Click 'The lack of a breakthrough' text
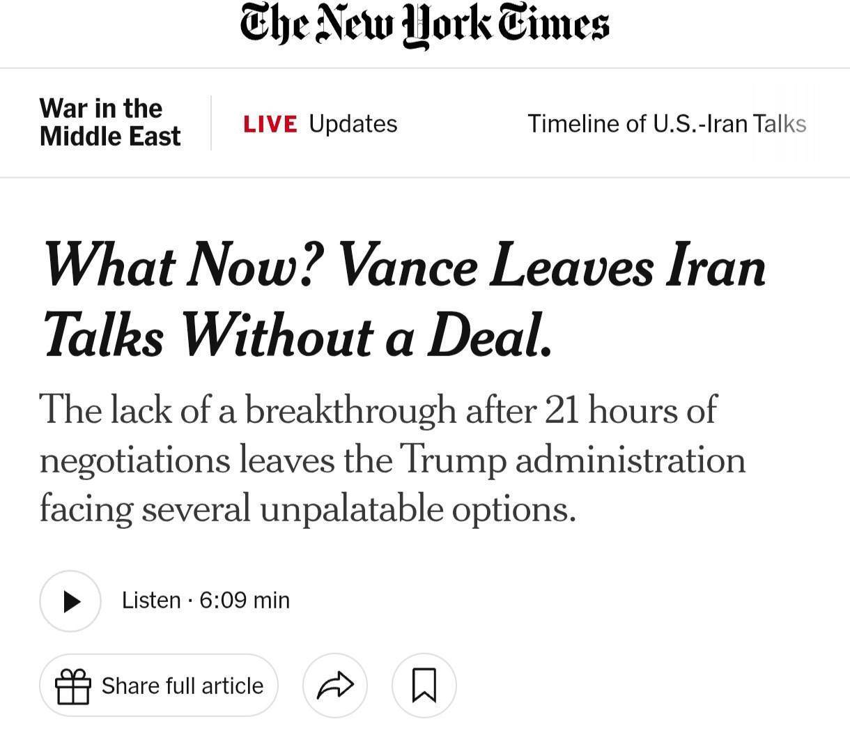The width and height of the screenshot is (850, 740). [x=247, y=410]
